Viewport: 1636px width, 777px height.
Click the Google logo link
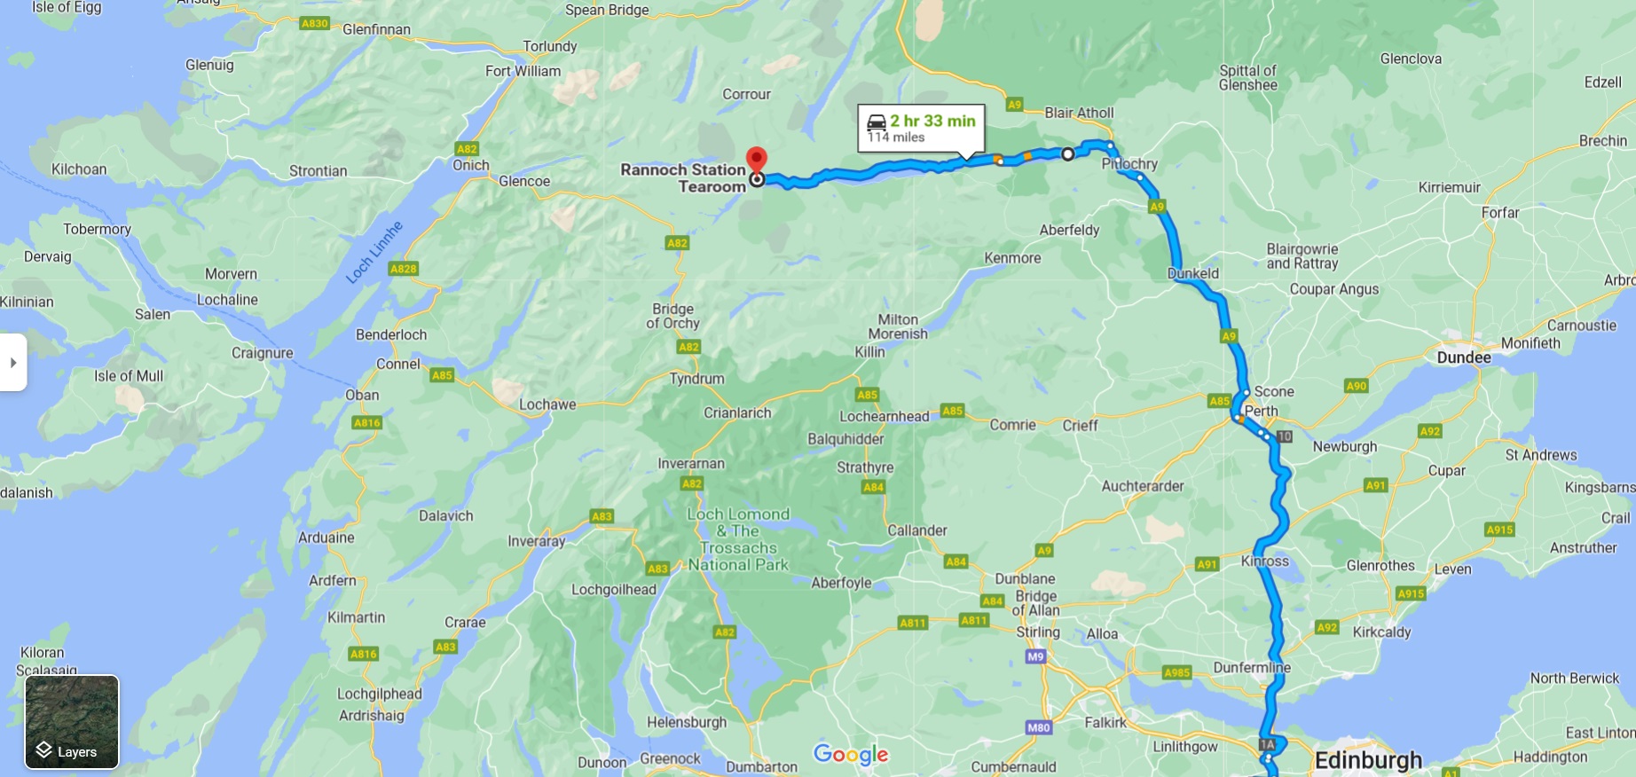pyautogui.click(x=851, y=755)
